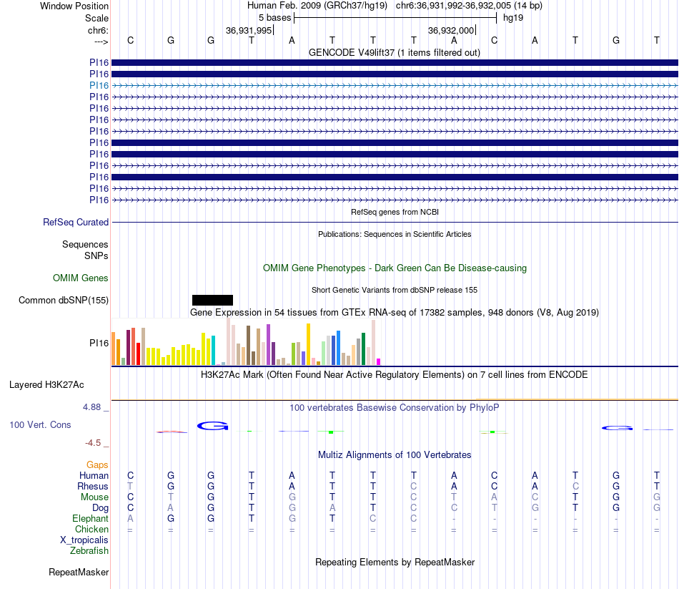Click the chr6:36,931,992-36,932,005 position text

click(469, 6)
